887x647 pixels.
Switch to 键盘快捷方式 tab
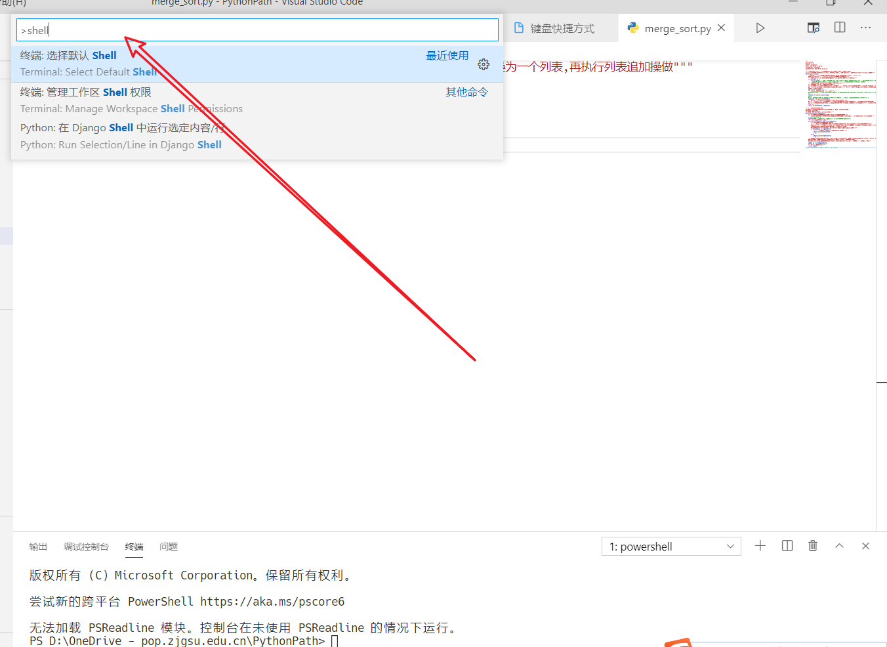(x=562, y=28)
